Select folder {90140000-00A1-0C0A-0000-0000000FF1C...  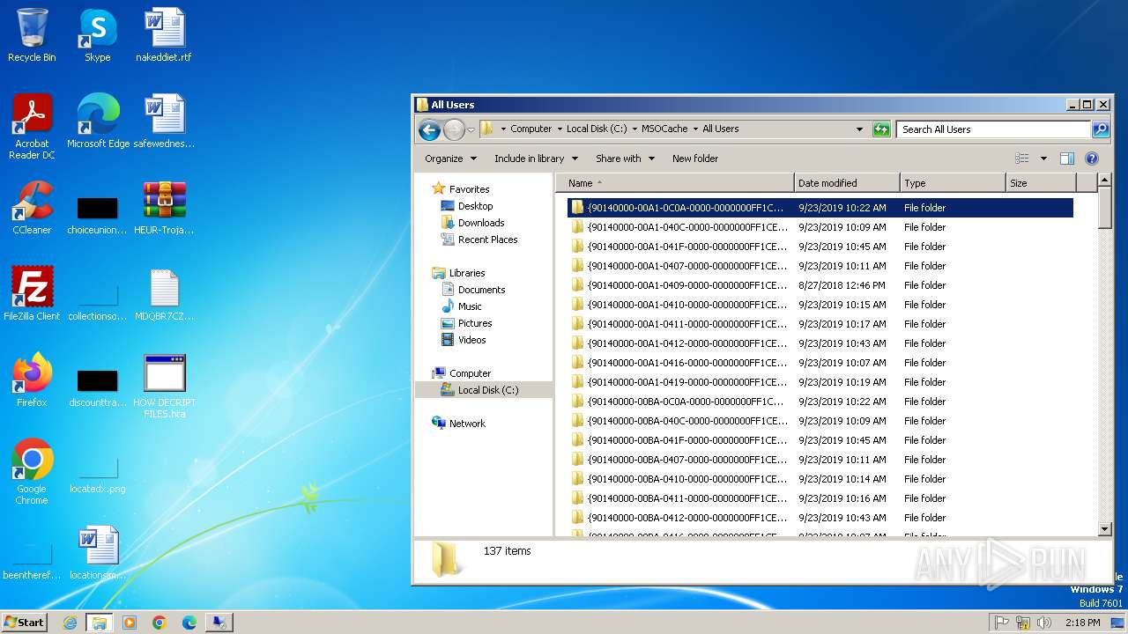pos(820,208)
